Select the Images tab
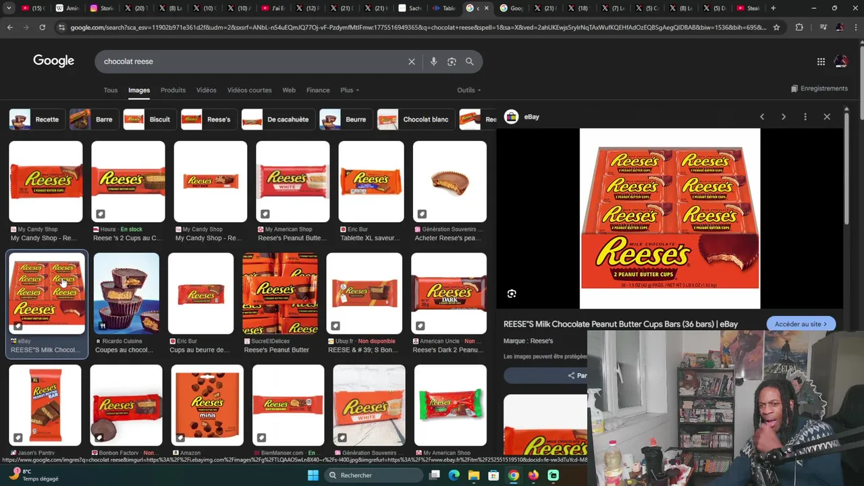The height and width of the screenshot is (486, 864). click(139, 90)
